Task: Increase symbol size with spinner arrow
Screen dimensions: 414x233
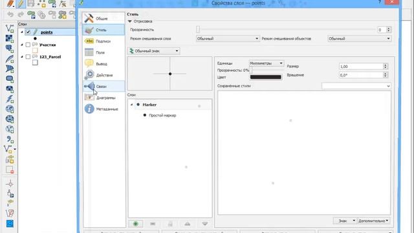Action: click(386, 65)
